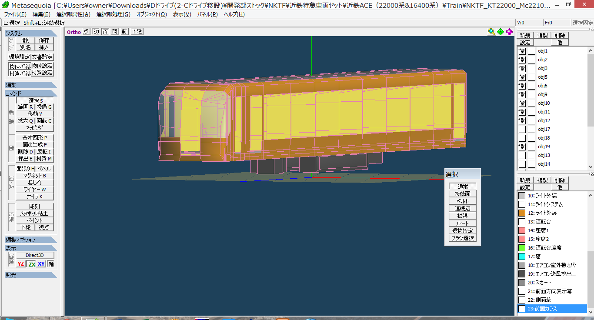Image resolution: width=594 pixels, height=320 pixels.
Task: Click object list scrollbar down arrow
Action: click(590, 167)
